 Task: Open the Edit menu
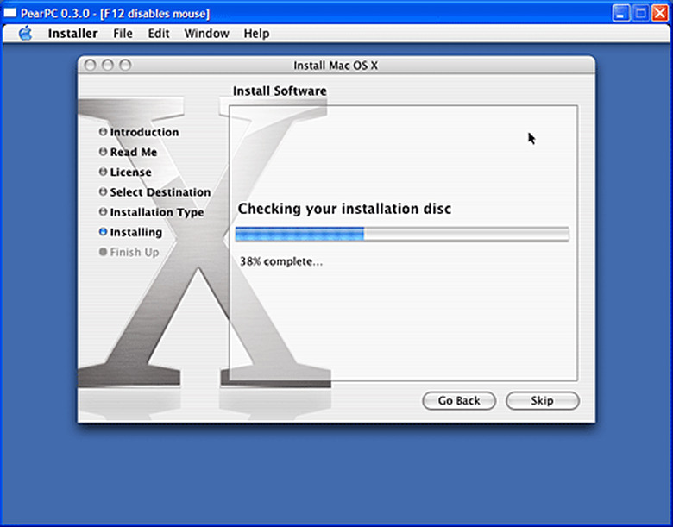point(159,34)
